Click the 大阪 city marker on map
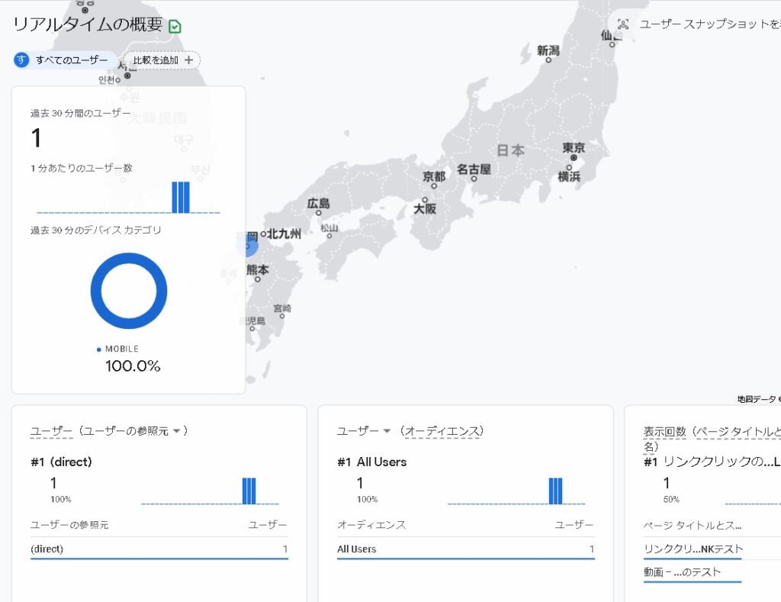The image size is (781, 602). click(425, 199)
